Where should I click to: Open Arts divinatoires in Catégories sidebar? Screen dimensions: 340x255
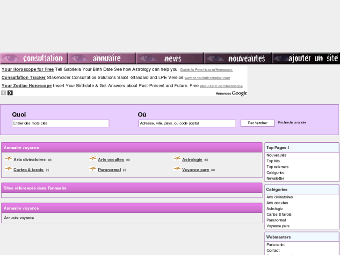coord(280,197)
